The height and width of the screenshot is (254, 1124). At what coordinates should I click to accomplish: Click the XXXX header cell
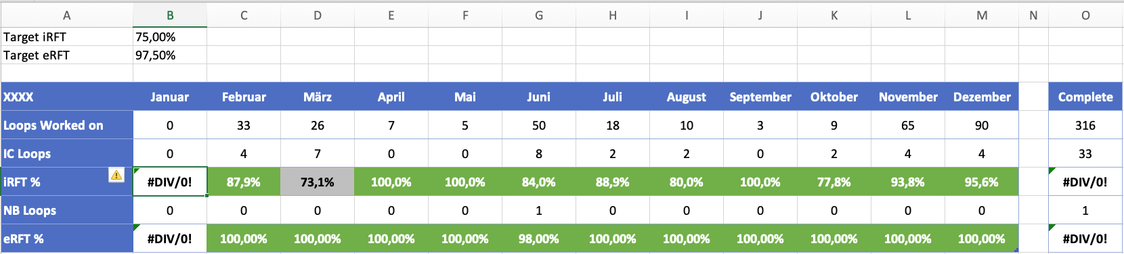tap(67, 97)
